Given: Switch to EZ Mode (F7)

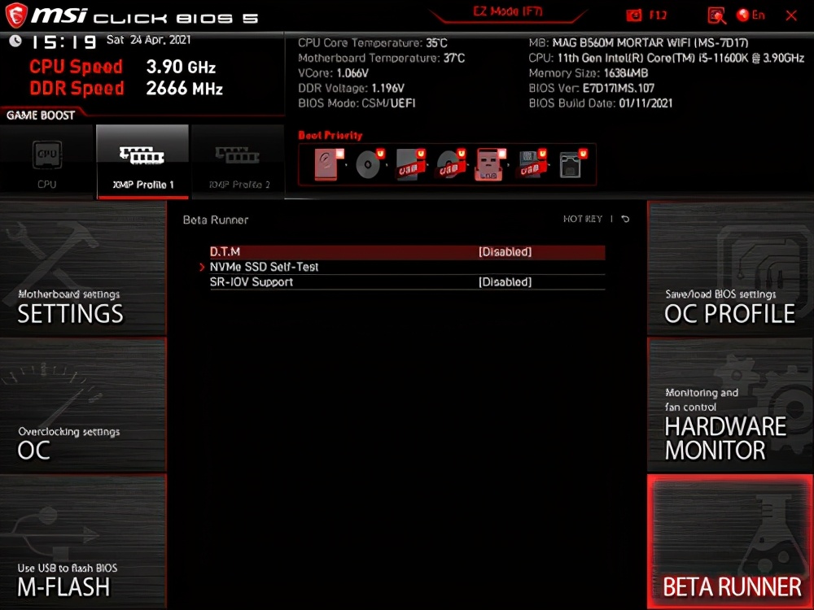Looking at the screenshot, I should click(508, 12).
